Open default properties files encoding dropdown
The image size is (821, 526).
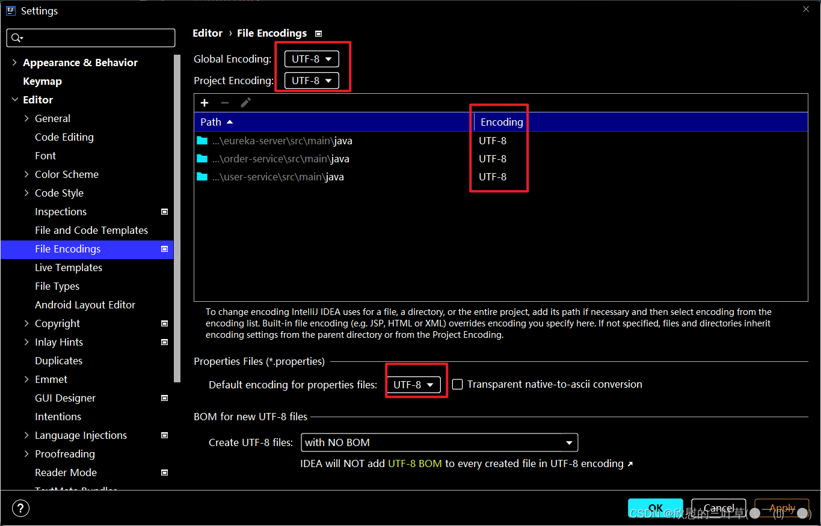pos(413,385)
